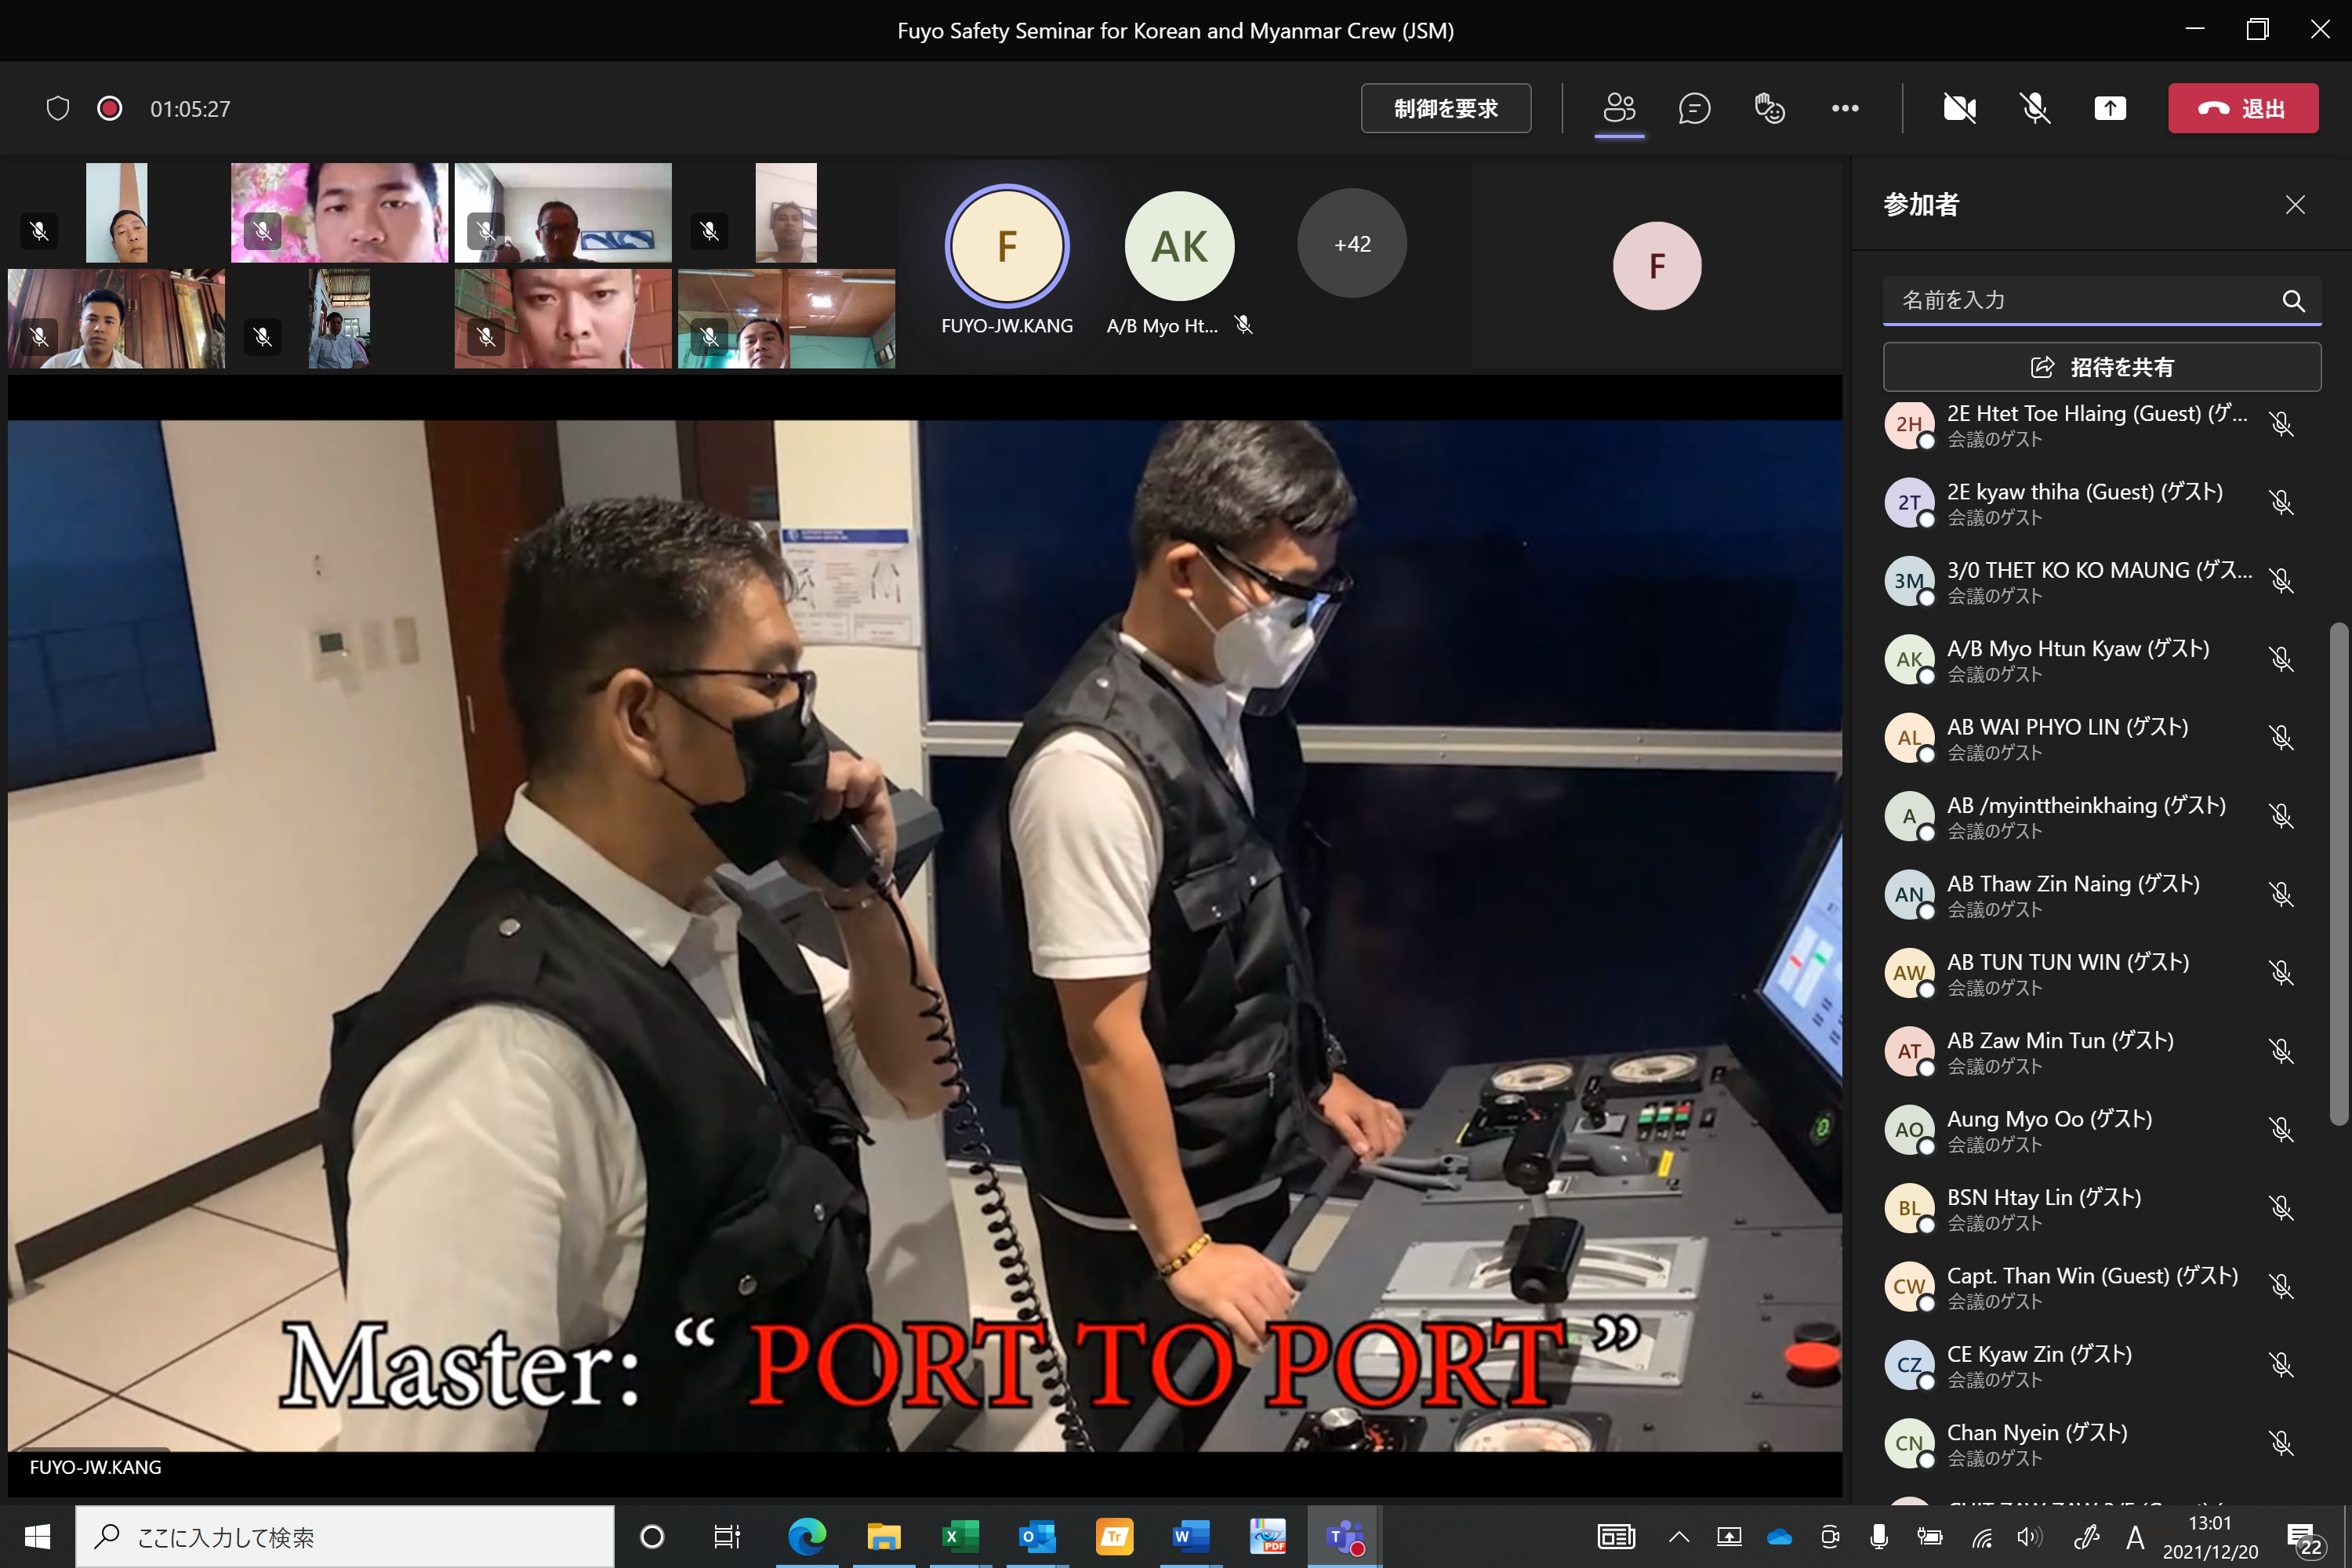Click FUYO-JW.KANG avatar circle
Screen dimensions: 2352x1568
[x=1007, y=246]
